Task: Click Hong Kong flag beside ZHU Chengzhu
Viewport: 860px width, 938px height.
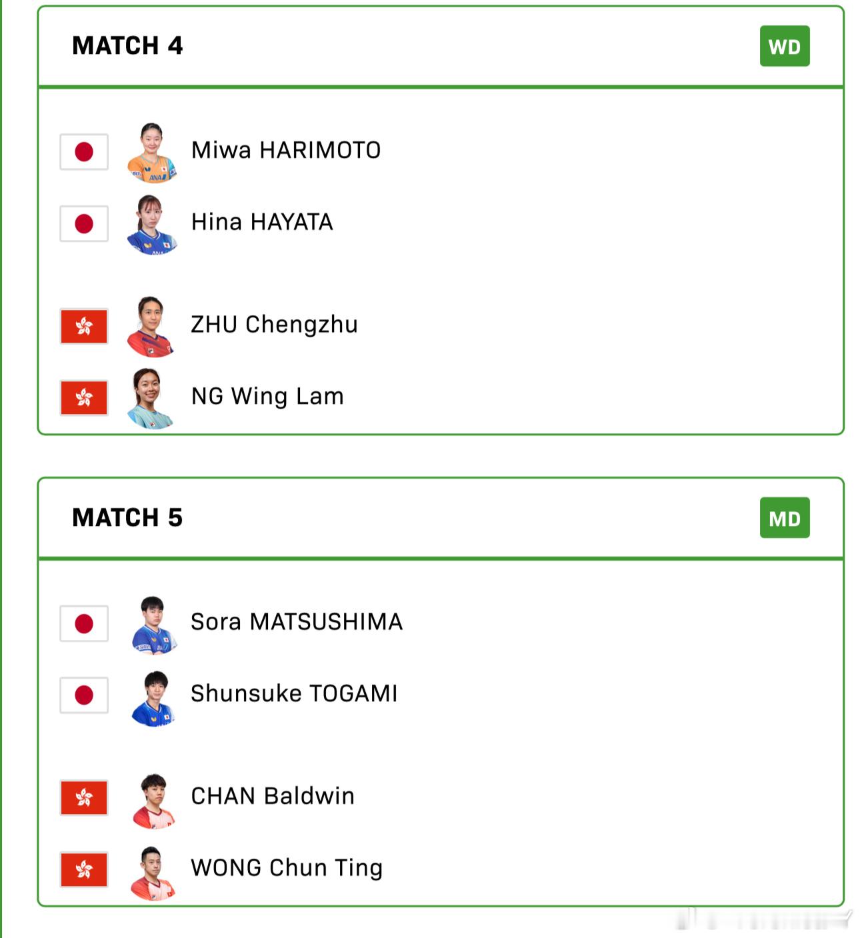Action: pos(84,326)
